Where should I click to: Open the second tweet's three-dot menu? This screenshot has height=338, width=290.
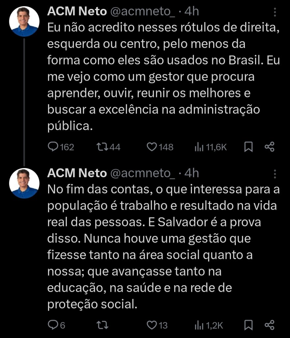point(275,174)
